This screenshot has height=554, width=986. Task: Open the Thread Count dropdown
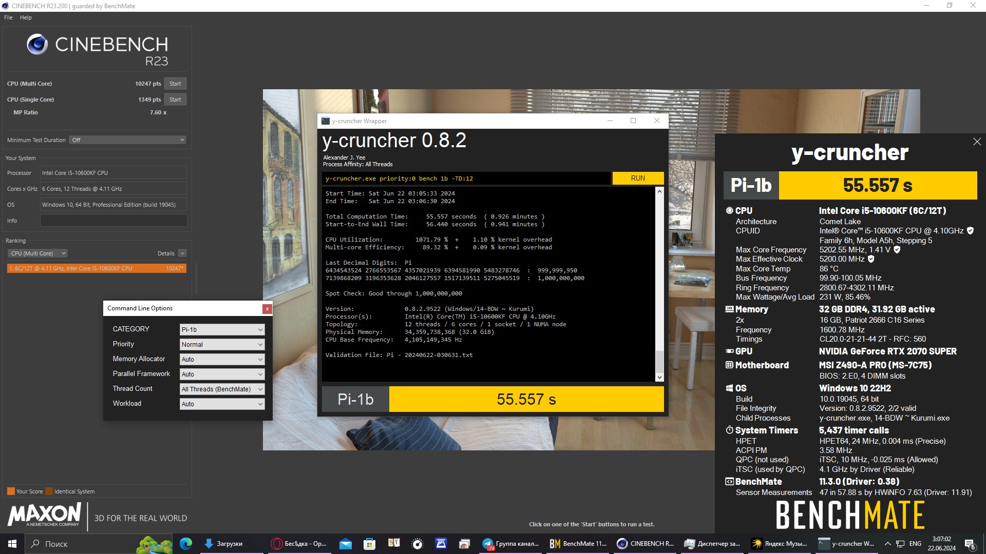coord(222,389)
